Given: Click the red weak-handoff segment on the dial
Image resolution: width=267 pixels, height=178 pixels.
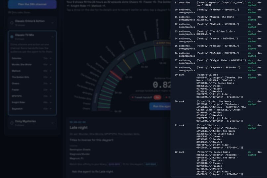Looking at the screenshot, I should coord(116,76).
